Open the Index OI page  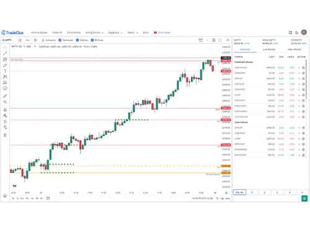[57, 33]
